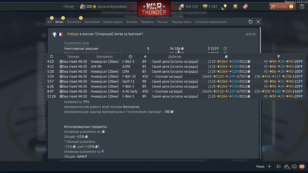Add a squad member with the plus icon
The height and width of the screenshot is (173, 308).
pyautogui.click(x=269, y=167)
